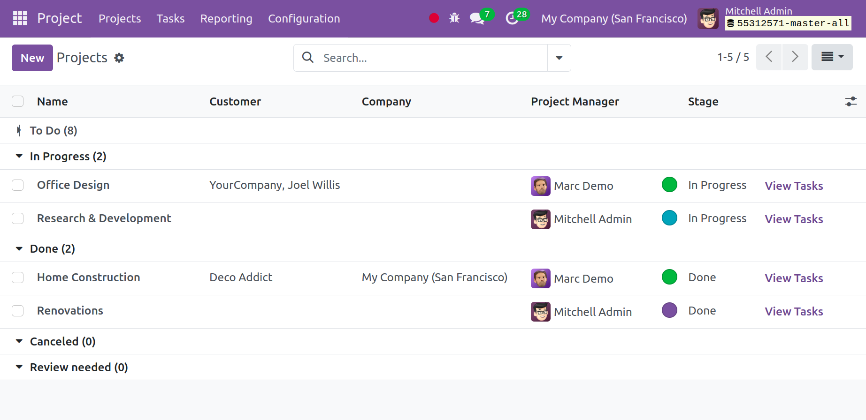Go to next page arrow

click(x=795, y=57)
